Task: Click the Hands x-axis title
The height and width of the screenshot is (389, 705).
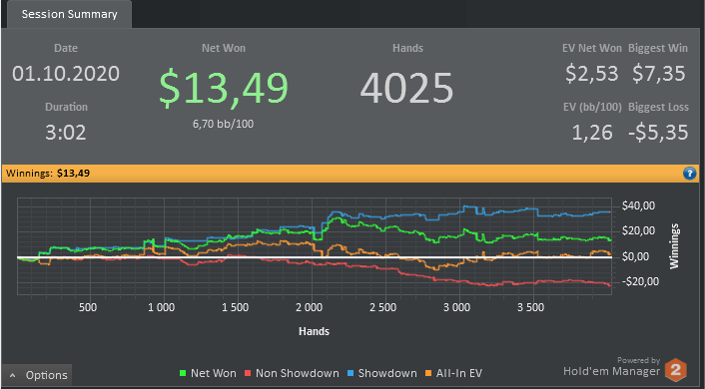Action: pyautogui.click(x=315, y=331)
